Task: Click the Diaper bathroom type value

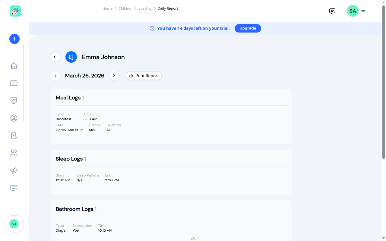Action: tap(61, 230)
